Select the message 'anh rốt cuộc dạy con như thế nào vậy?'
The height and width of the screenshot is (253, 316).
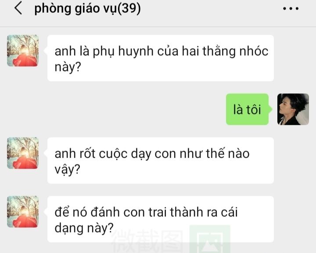[161, 160]
